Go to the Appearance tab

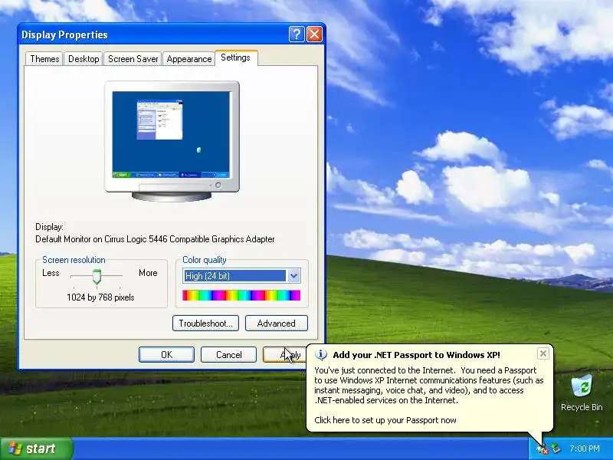click(188, 59)
